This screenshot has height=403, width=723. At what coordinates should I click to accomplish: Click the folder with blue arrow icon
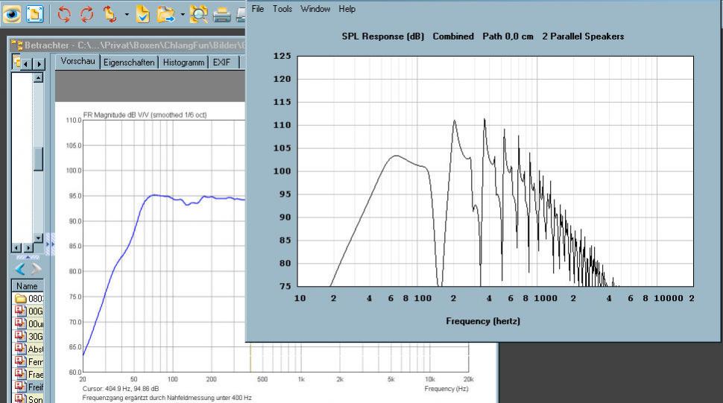tap(165, 14)
